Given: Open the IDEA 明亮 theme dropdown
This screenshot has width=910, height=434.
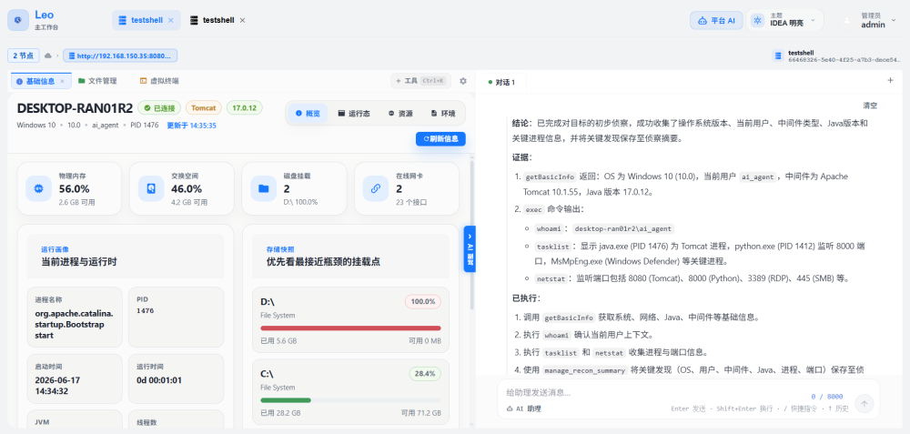Looking at the screenshot, I should pos(784,20).
